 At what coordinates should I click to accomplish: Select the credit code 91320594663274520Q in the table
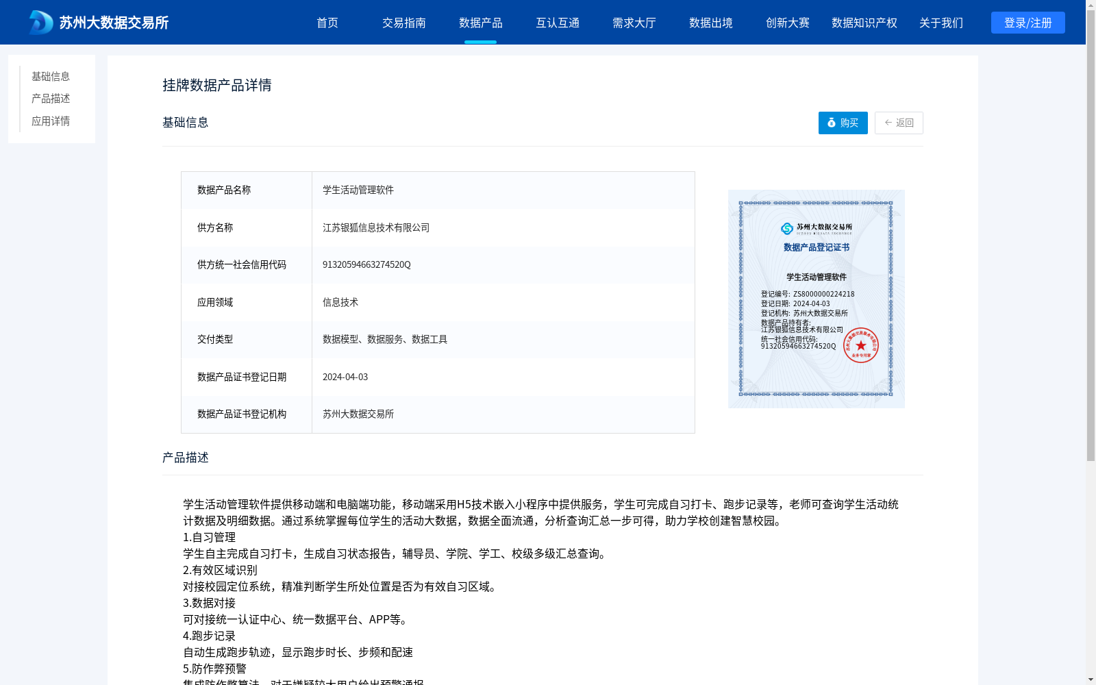tap(366, 264)
